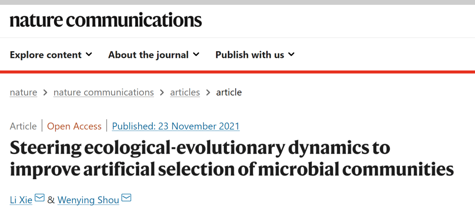Image resolution: width=475 pixels, height=212 pixels.
Task: Expand the chevron next to About the journal
Action: [196, 55]
